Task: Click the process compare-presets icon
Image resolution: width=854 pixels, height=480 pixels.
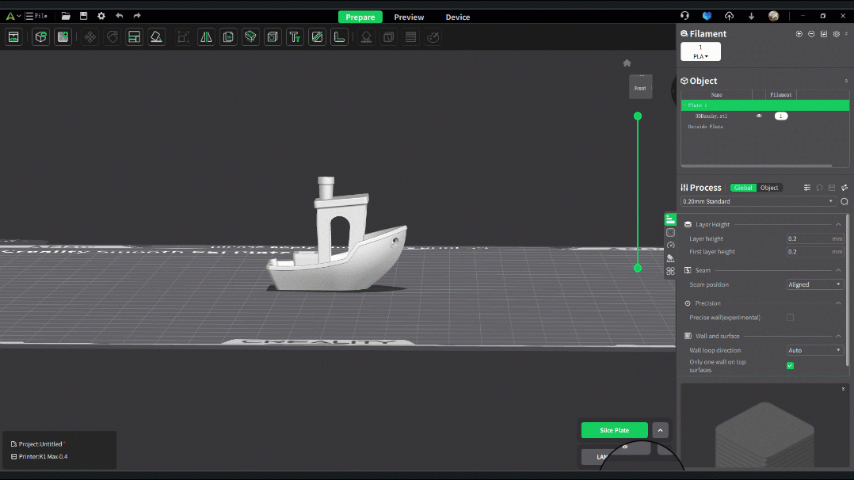Action: [844, 188]
